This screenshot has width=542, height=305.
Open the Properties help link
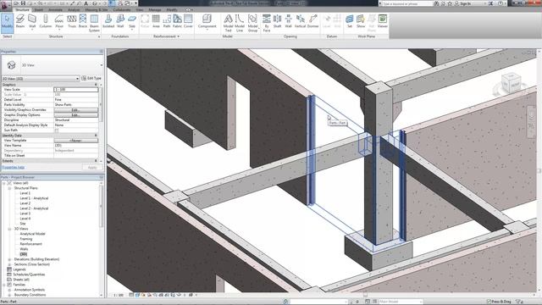14,168
